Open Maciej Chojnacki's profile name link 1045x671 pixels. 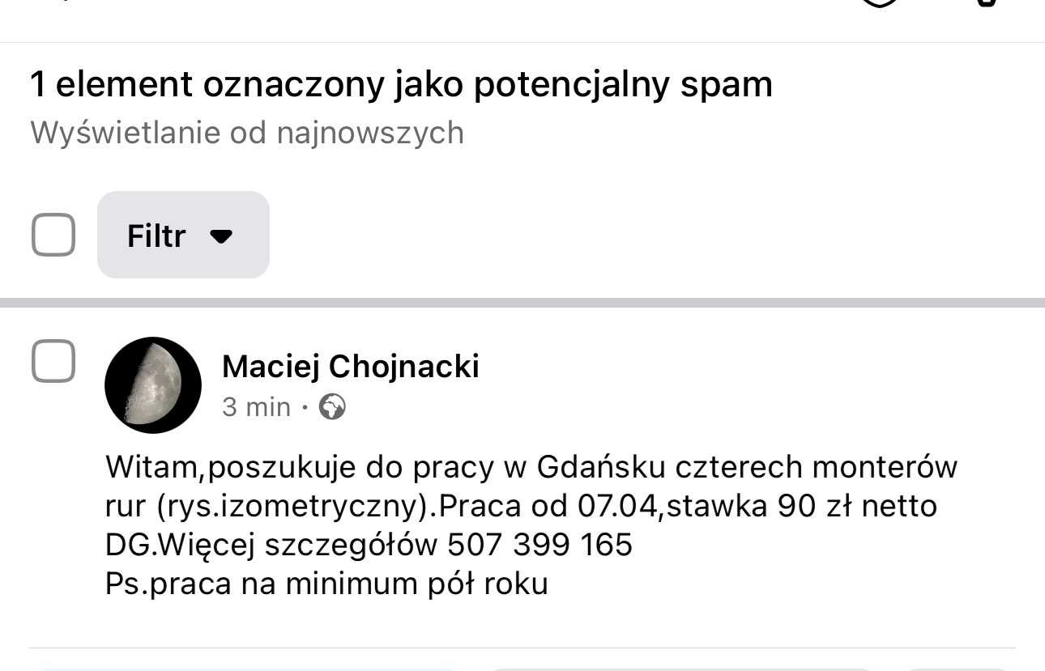(x=350, y=367)
